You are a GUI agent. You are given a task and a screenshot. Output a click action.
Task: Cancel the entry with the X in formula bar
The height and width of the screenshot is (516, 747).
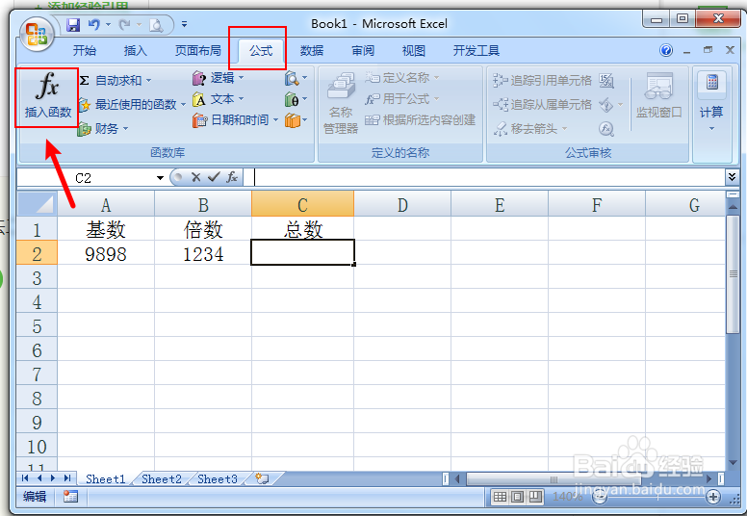[x=195, y=177]
